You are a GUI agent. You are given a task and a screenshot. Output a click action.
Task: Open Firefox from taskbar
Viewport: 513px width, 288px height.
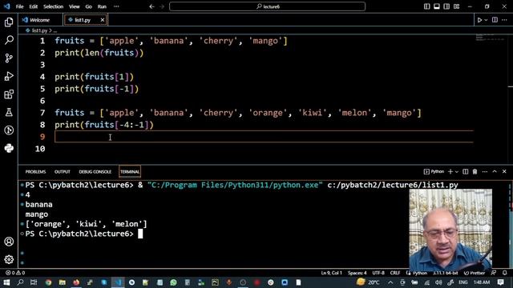(76, 282)
